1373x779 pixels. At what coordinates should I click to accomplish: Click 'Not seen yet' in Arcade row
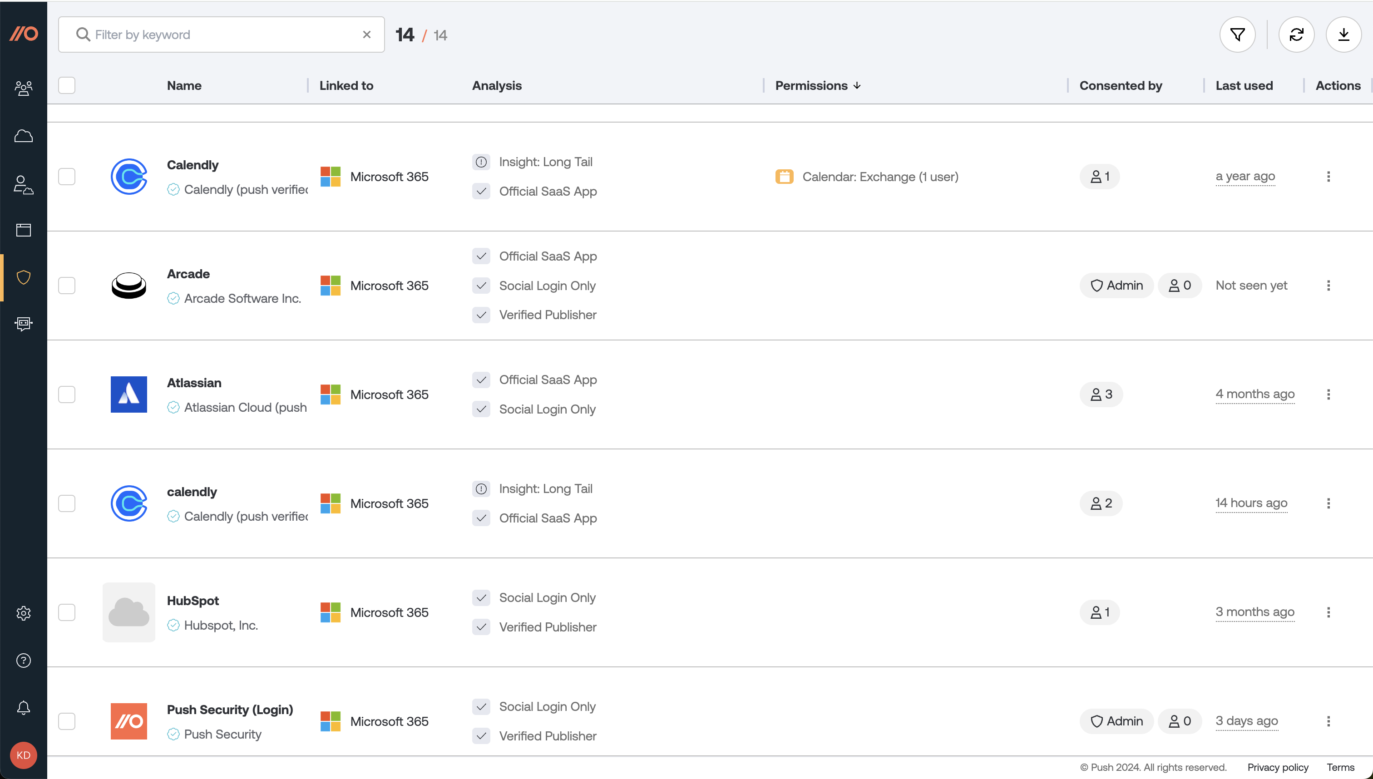click(1251, 286)
